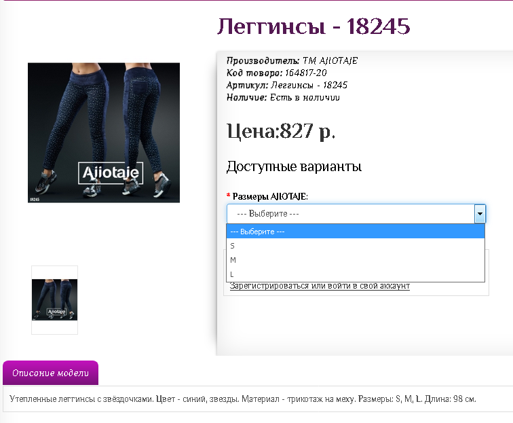513x423 pixels.
Task: Switch to the 'Описание модели' tab
Action: (51, 373)
